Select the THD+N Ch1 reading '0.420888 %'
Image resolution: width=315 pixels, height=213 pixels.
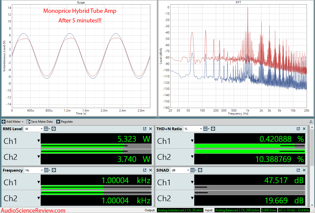point(282,139)
